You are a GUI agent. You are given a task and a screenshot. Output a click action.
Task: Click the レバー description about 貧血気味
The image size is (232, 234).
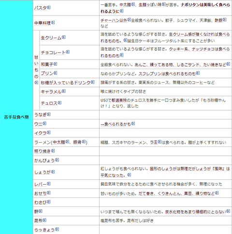(x=161, y=184)
